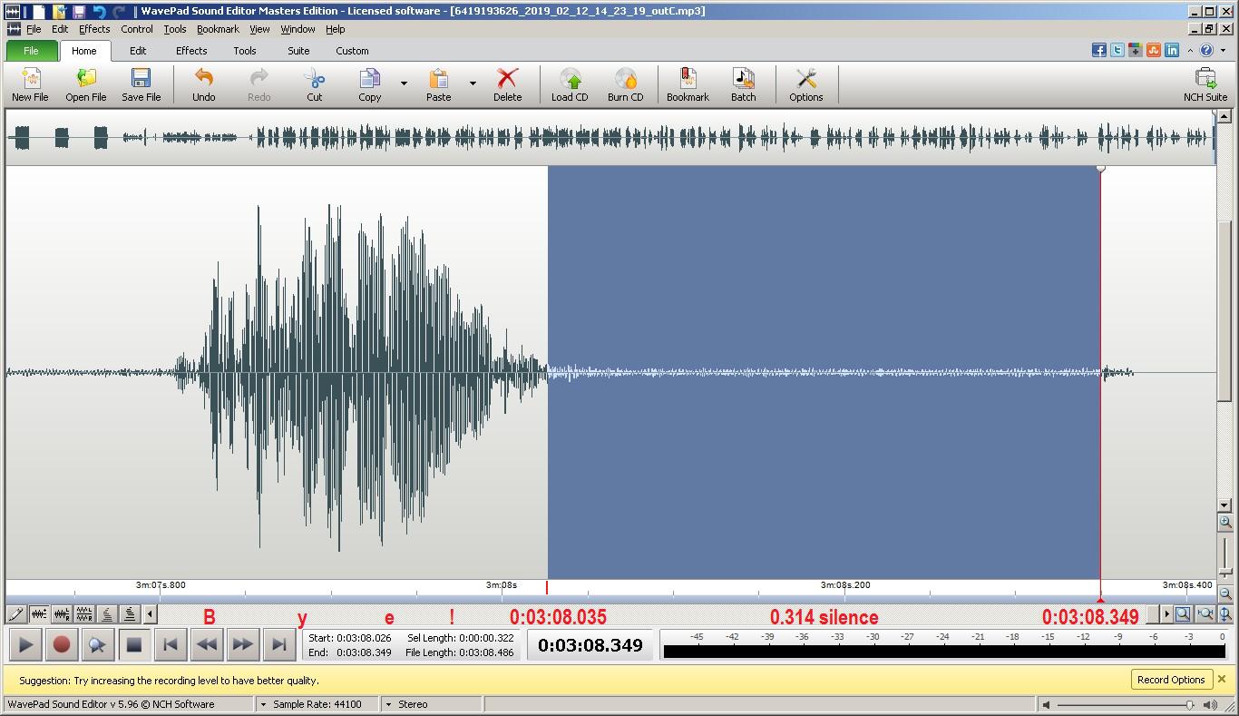The image size is (1239, 716).
Task: Undo the last edit
Action: pos(204,84)
